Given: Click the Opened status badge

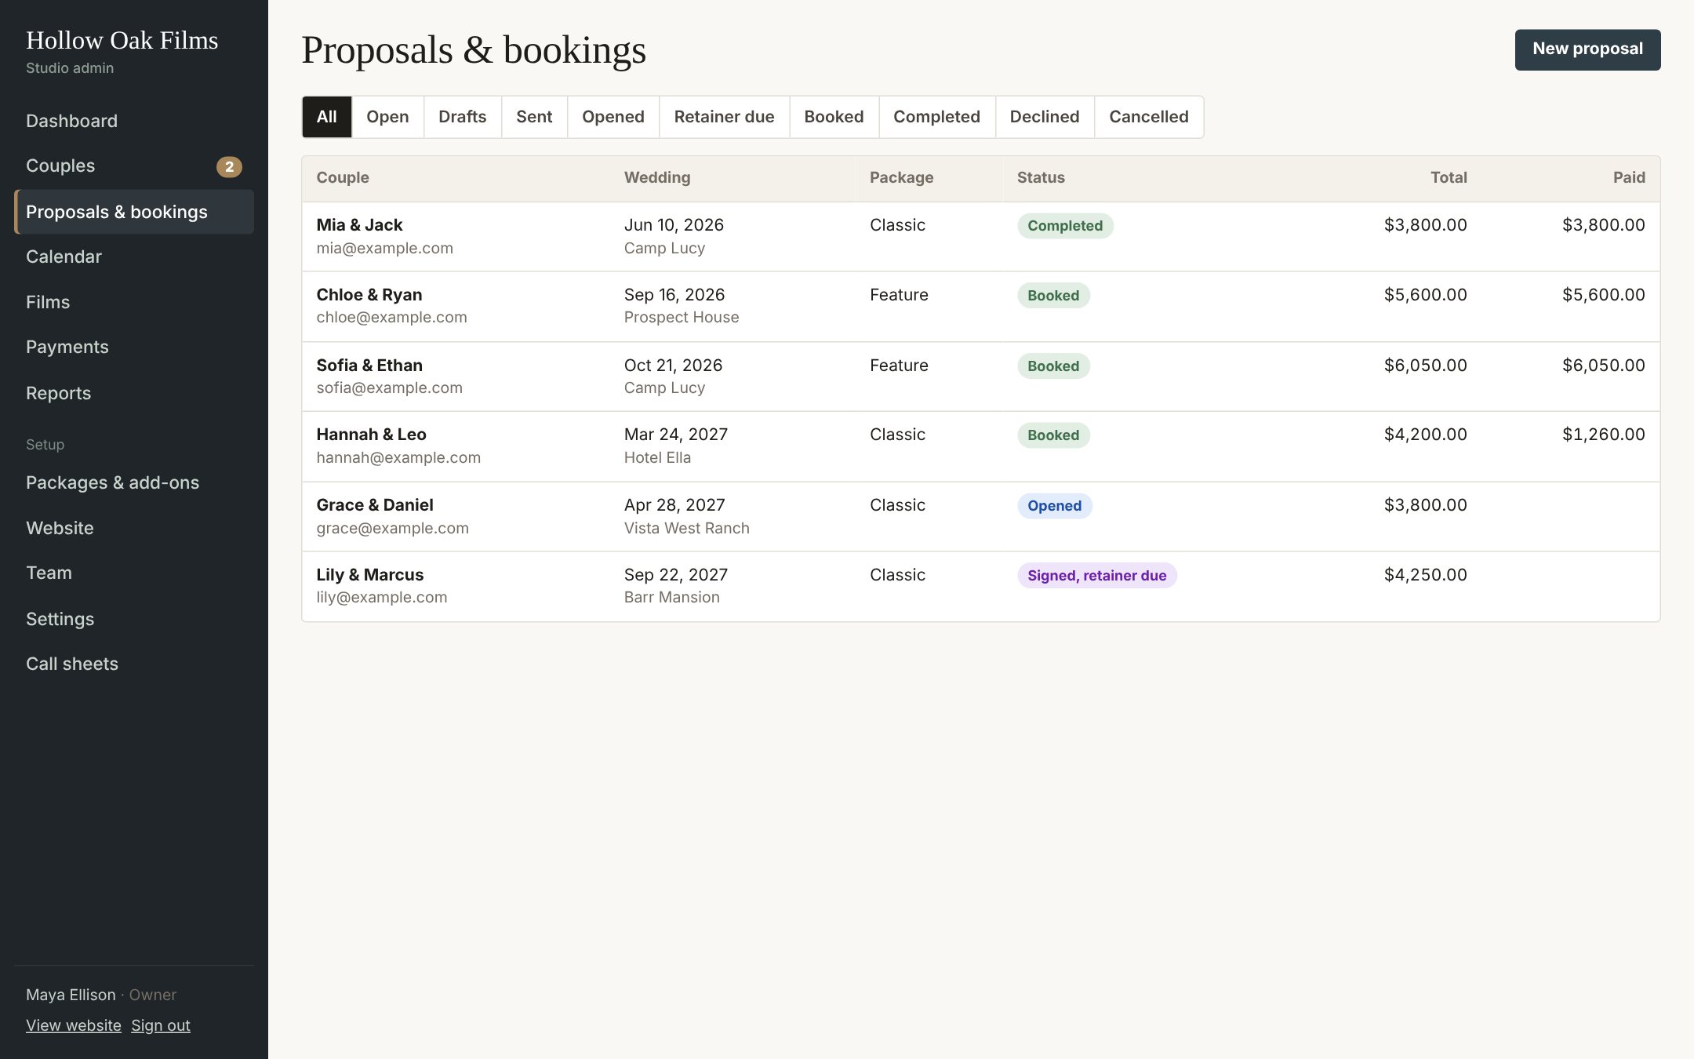Looking at the screenshot, I should 1054,506.
